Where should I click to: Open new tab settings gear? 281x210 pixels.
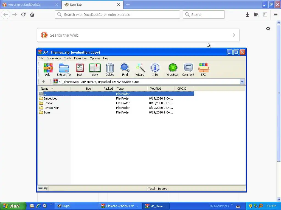tap(268, 28)
